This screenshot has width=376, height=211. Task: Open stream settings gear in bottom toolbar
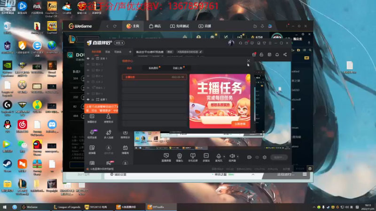265,157
